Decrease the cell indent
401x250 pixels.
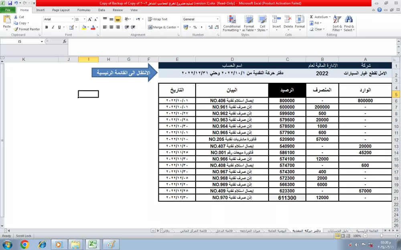[x=127, y=27]
